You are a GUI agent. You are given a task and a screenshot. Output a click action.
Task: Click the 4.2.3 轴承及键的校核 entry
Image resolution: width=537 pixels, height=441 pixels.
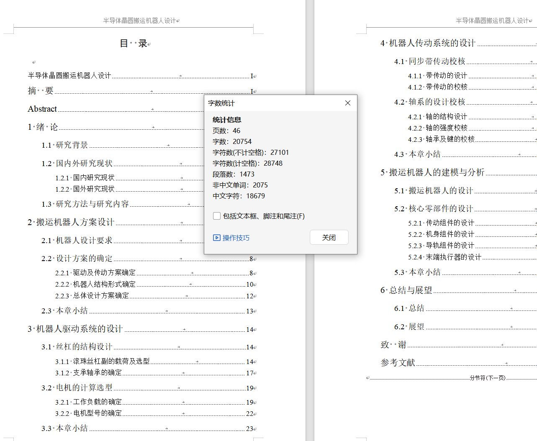441,139
